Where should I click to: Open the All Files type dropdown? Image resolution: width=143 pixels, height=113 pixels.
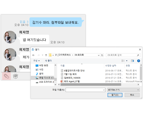pos(124,90)
